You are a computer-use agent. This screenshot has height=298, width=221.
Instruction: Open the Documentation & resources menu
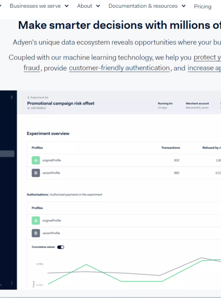click(x=143, y=6)
